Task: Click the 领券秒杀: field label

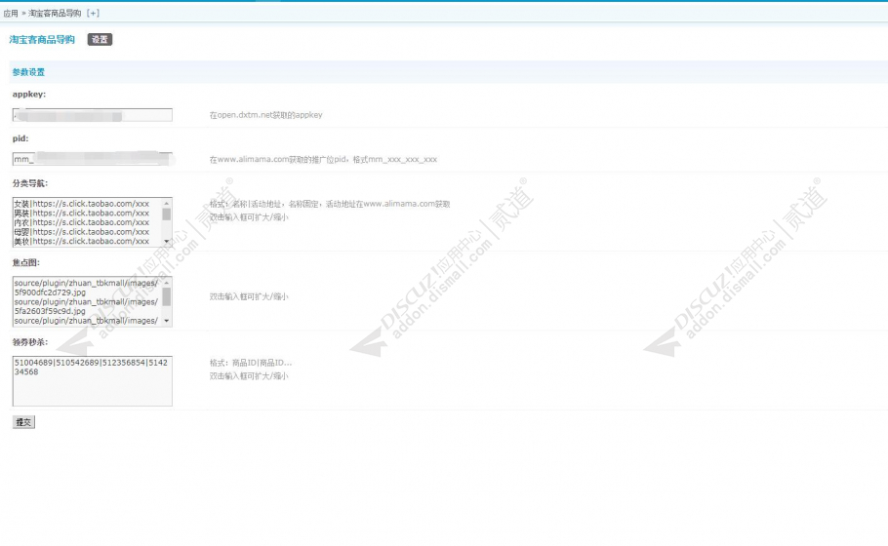Action: tap(30, 342)
